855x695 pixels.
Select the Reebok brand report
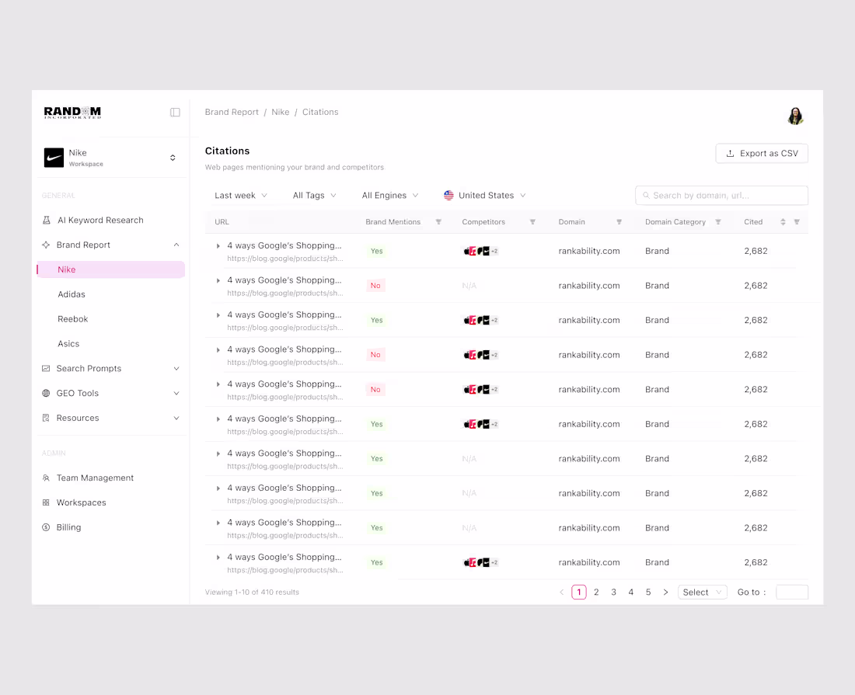(72, 319)
